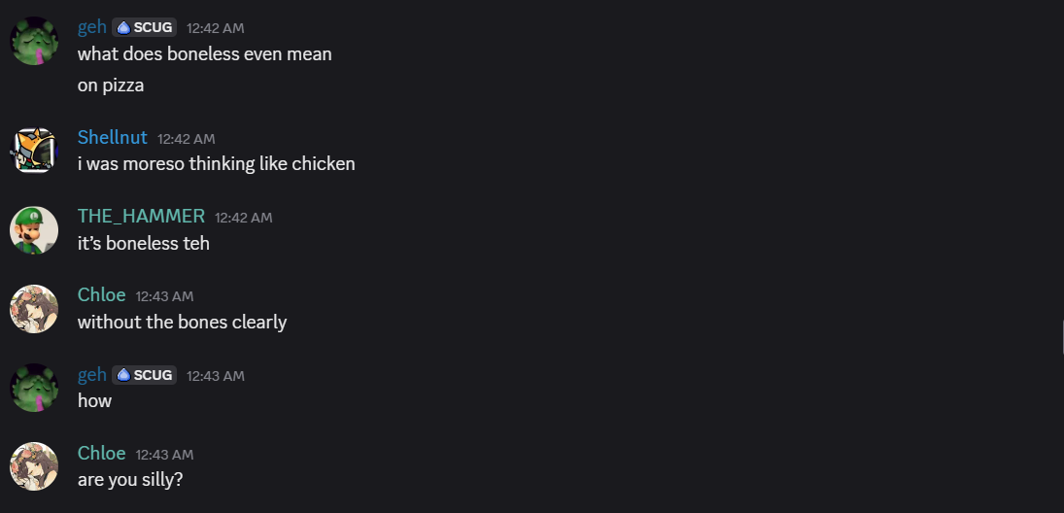The width and height of the screenshot is (1064, 513).
Task: Click Chloe's avatar beside 'without the bones clearly'
Action: point(34,309)
